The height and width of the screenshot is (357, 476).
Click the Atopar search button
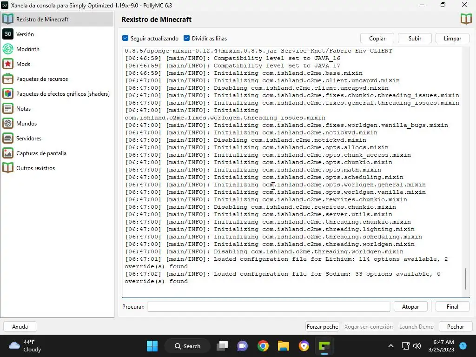[x=410, y=307]
